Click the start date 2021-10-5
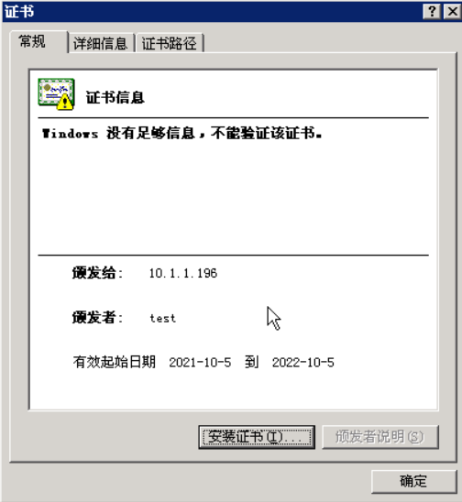Screen dimensions: 462x502 (200, 363)
